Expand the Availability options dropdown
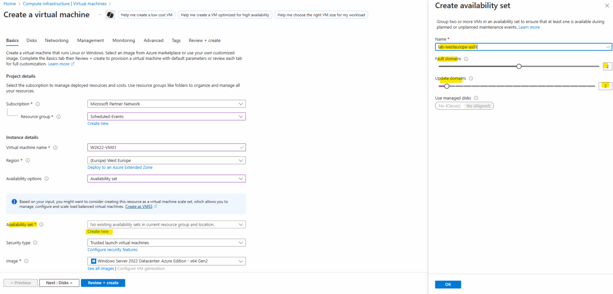Viewport: 613px width, 294px height. 166,179
